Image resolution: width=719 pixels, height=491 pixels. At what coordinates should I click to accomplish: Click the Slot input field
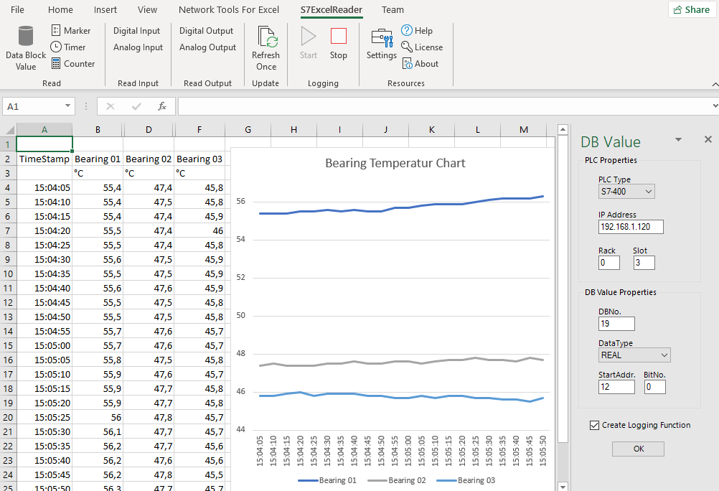pyautogui.click(x=644, y=263)
